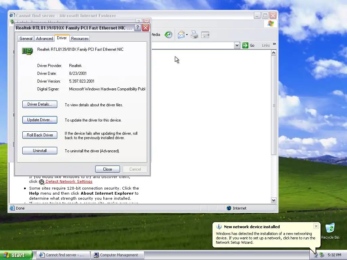Viewport: 347px width, 260px height.
Task: Click the vertical scrollbar thumb in Internet Explorer
Action: (273, 106)
